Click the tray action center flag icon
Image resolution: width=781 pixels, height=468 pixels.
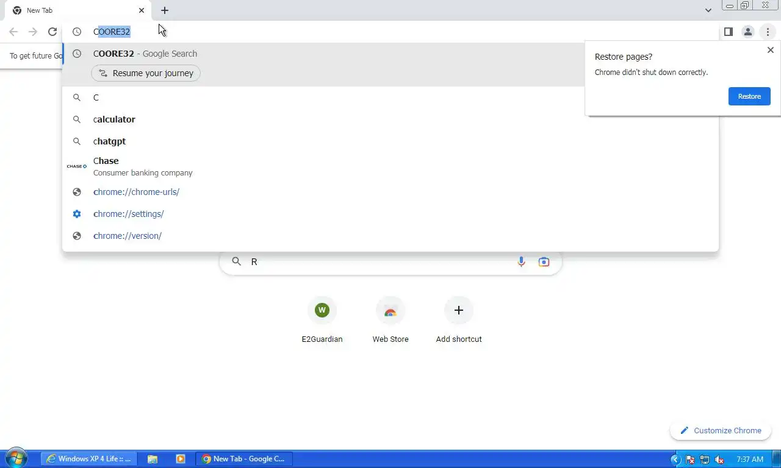click(x=690, y=459)
